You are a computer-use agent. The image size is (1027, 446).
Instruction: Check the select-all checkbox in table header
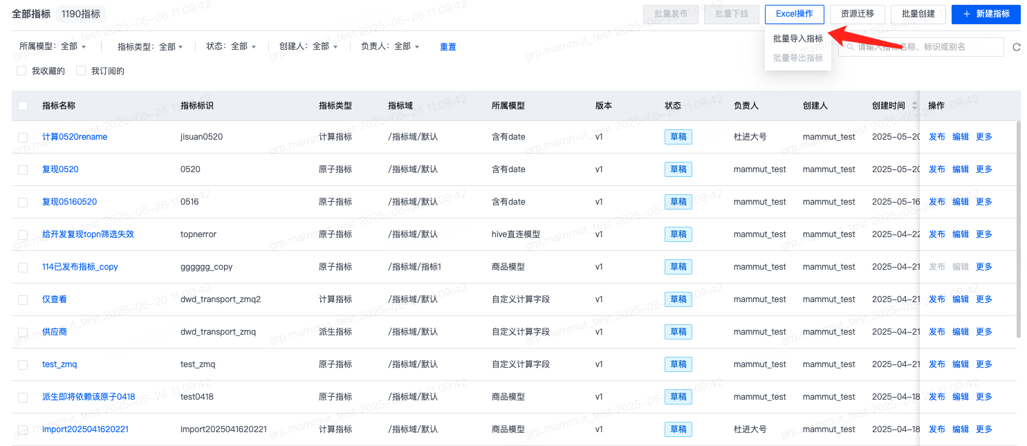point(23,106)
